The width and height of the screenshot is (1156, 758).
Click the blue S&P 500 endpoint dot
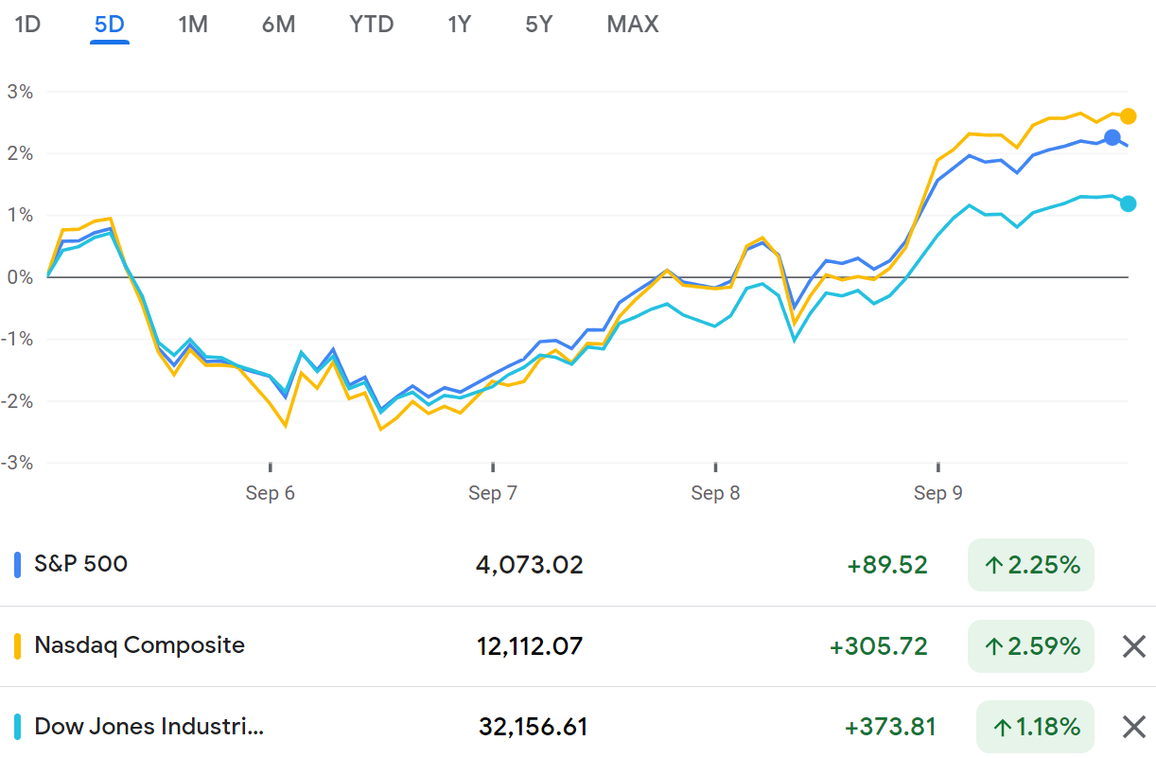pyautogui.click(x=1112, y=138)
